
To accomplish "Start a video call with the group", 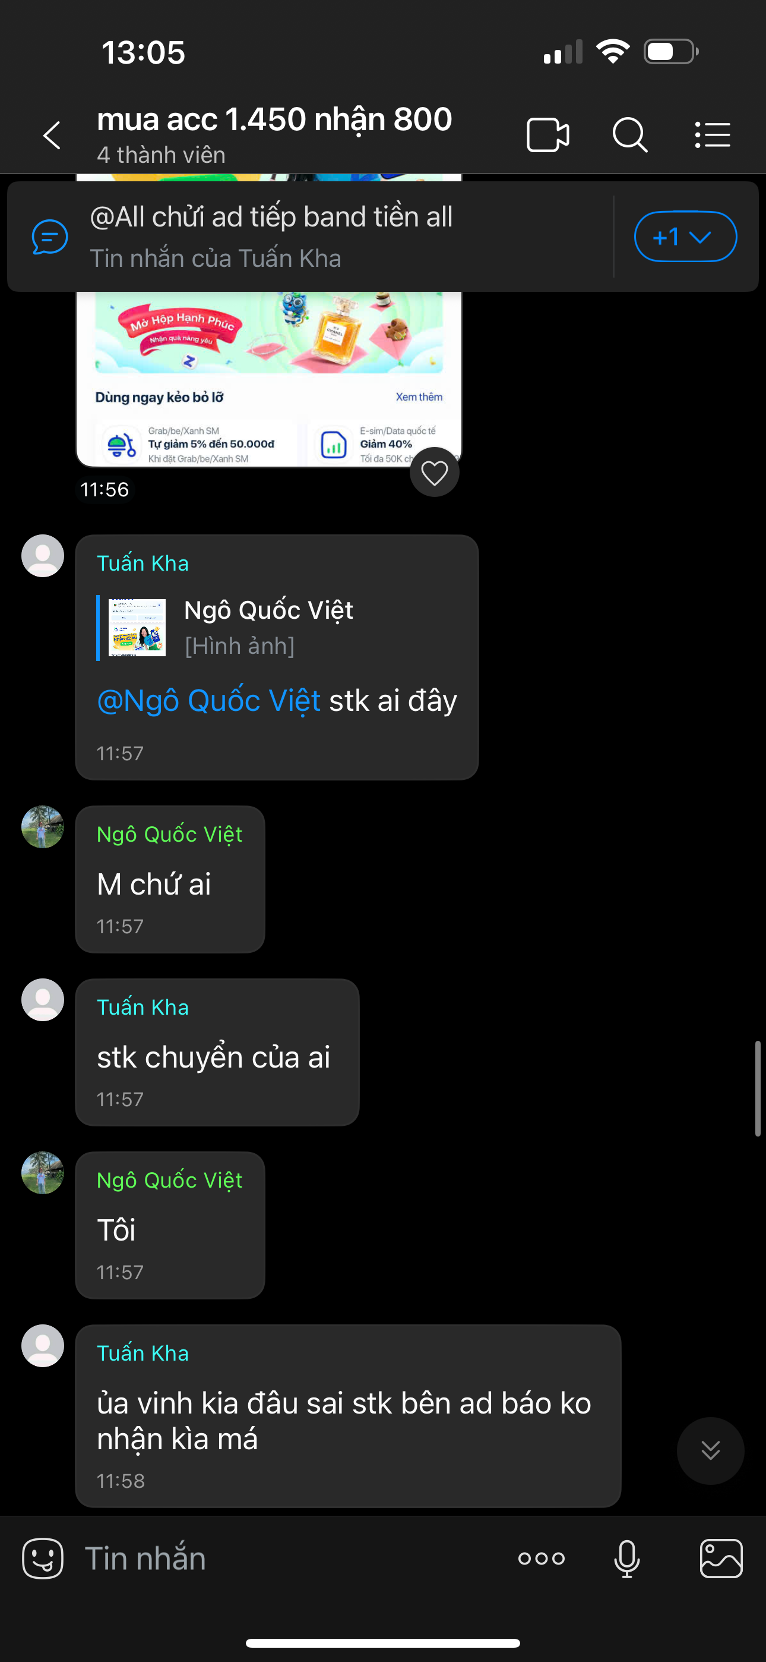I will [547, 135].
